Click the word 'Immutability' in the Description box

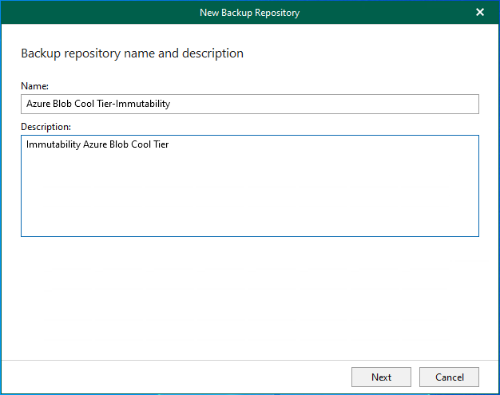pos(53,144)
